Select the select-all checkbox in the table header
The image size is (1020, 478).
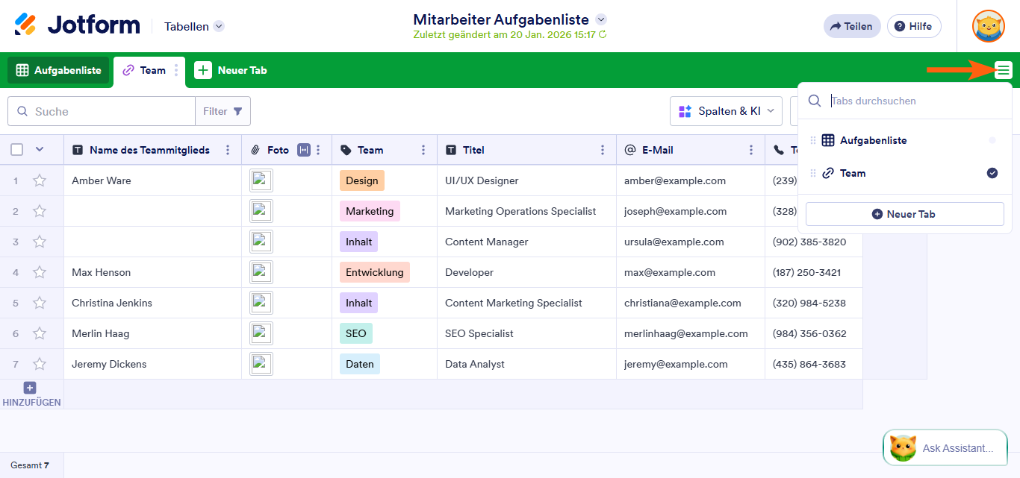click(x=16, y=149)
